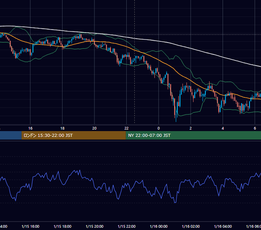Click the NY 22:00-07:00 JST session bar
The image size is (261, 230).
pyautogui.click(x=193, y=135)
